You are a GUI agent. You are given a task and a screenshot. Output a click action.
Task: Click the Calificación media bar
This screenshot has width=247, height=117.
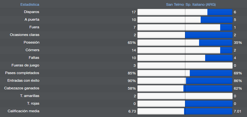185,111
